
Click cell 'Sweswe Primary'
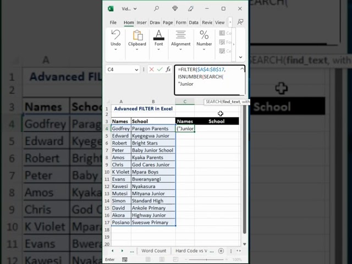click(153, 222)
